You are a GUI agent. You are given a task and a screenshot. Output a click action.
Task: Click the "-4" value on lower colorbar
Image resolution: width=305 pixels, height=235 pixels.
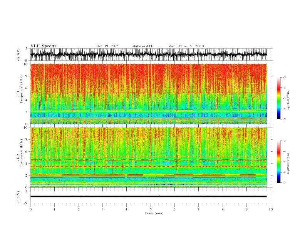point(284,151)
